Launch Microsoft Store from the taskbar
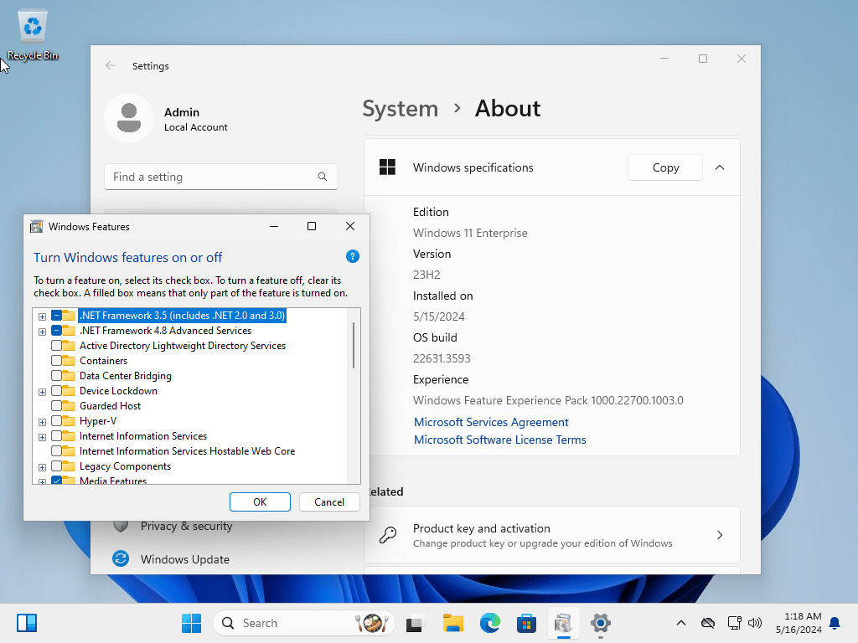The image size is (858, 643). tap(526, 623)
